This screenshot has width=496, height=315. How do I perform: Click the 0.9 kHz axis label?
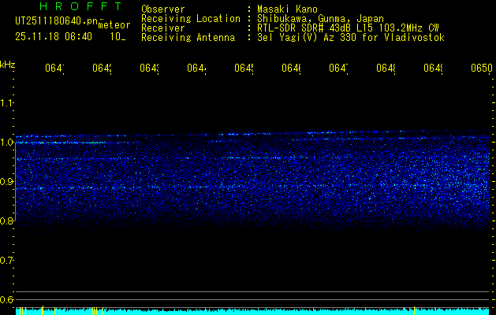[x=6, y=182]
